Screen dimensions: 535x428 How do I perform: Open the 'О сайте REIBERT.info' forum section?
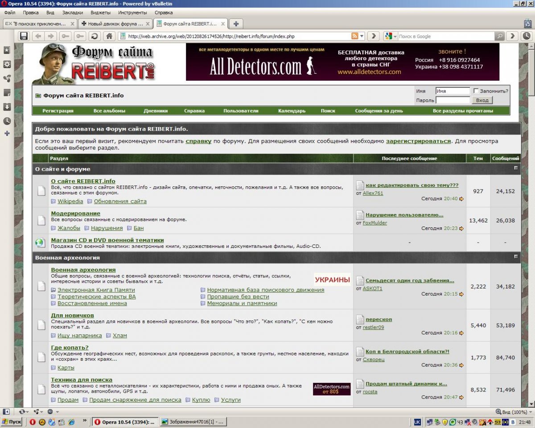(x=83, y=181)
